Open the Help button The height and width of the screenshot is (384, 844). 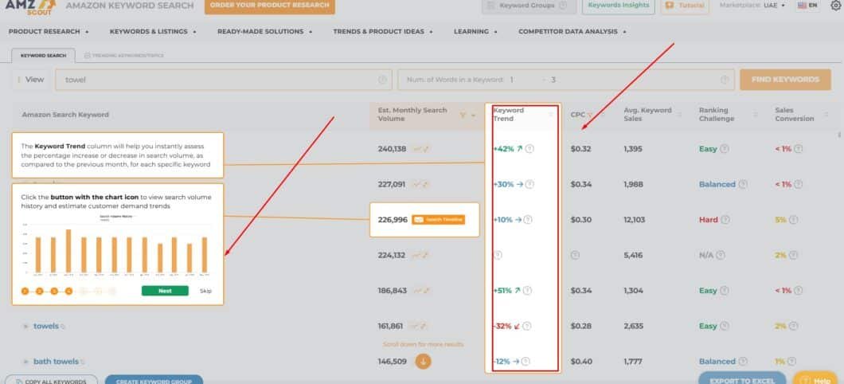pyautogui.click(x=815, y=378)
